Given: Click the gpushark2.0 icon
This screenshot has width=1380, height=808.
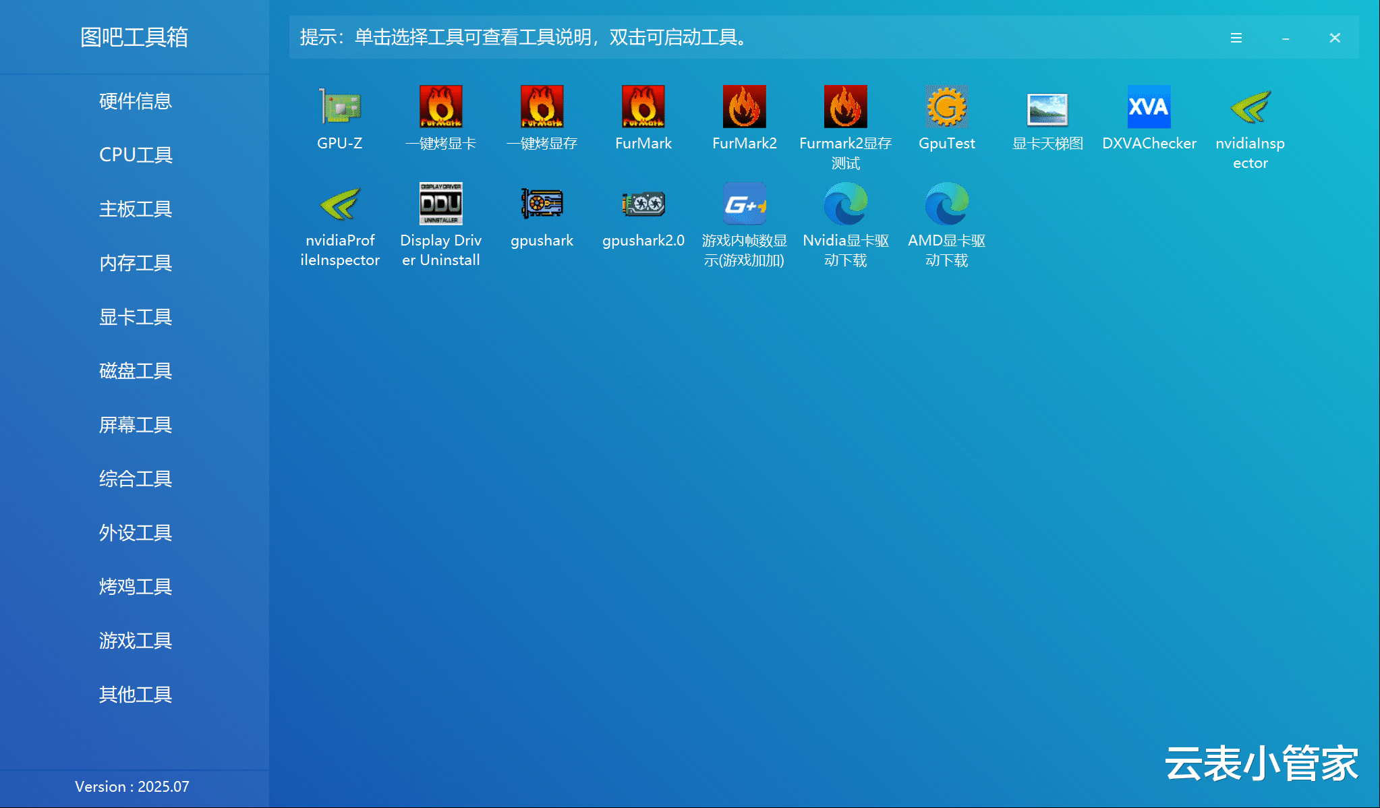Looking at the screenshot, I should pos(643,203).
